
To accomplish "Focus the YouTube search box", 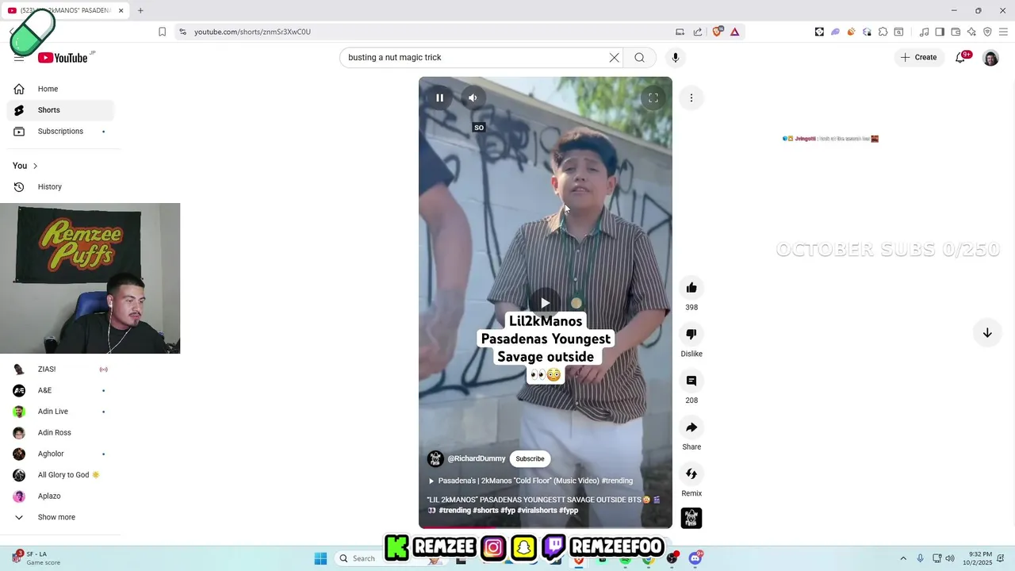I will 474,57.
